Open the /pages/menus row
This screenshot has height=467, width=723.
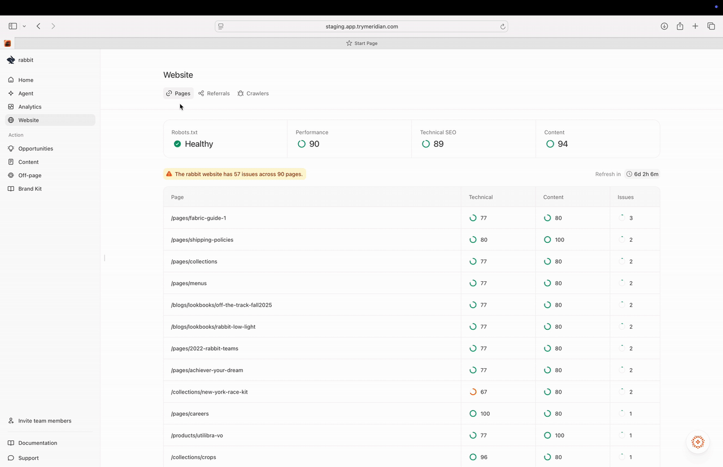tap(411, 283)
